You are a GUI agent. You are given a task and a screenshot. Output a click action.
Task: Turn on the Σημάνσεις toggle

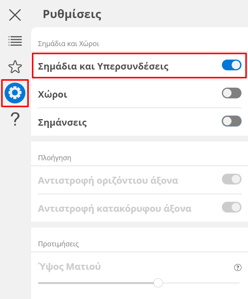pyautogui.click(x=231, y=121)
